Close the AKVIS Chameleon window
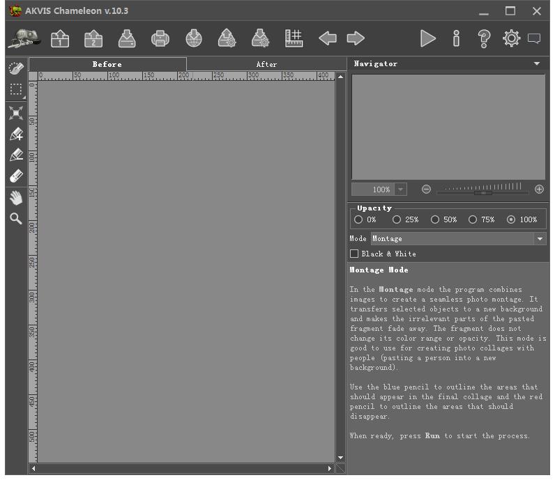This screenshot has height=480, width=555. point(537,11)
